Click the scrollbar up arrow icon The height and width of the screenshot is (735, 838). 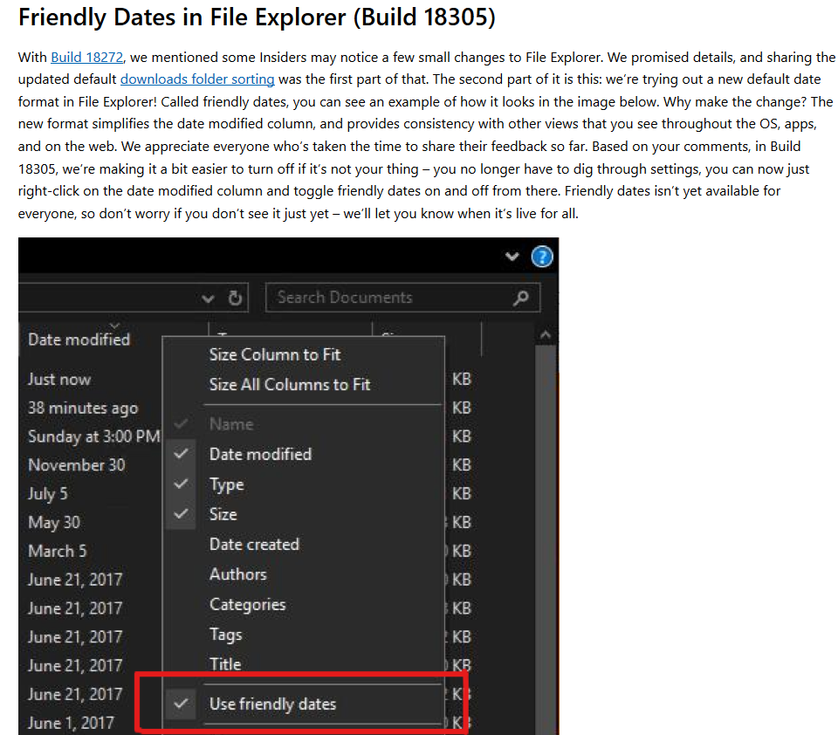point(545,334)
